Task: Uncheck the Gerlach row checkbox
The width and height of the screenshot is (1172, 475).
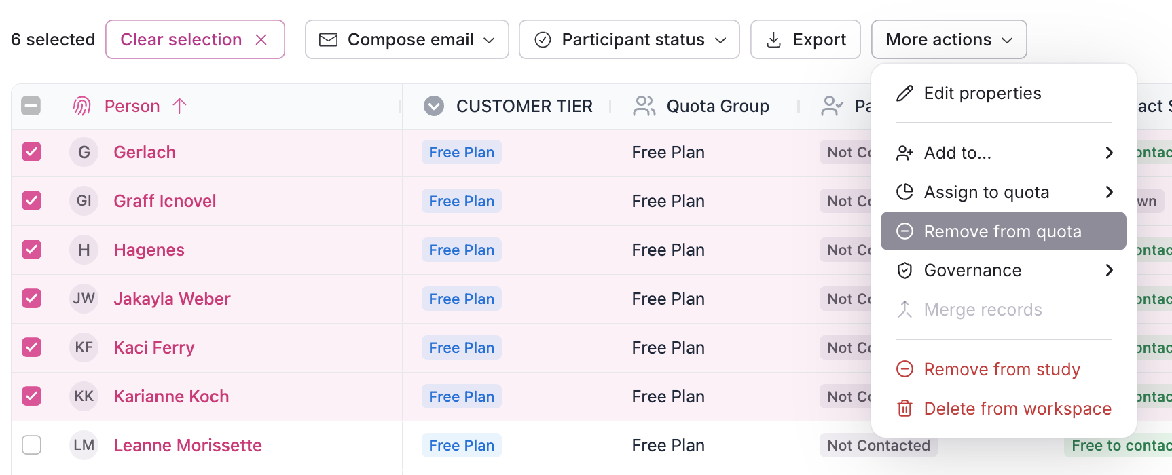Action: (x=32, y=152)
